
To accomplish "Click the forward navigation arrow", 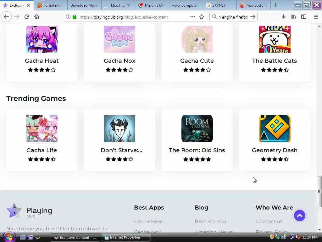I will click(17, 17).
